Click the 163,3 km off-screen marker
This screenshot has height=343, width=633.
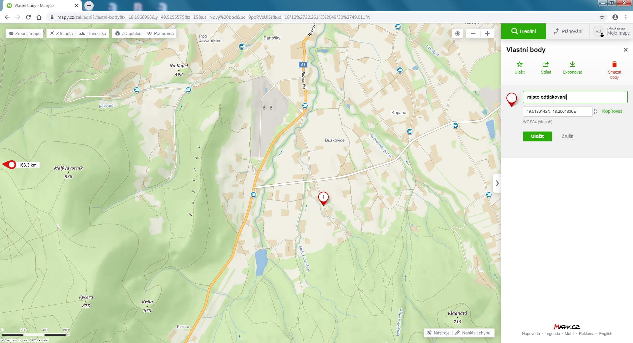coord(21,165)
